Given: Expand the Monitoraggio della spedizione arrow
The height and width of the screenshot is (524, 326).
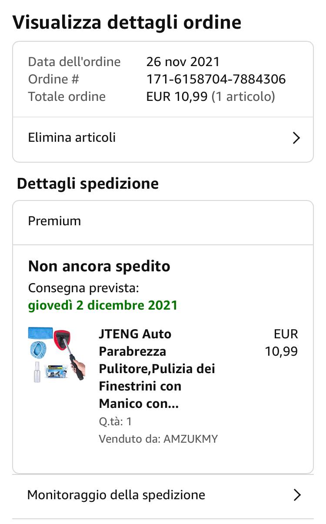Looking at the screenshot, I should pyautogui.click(x=297, y=495).
